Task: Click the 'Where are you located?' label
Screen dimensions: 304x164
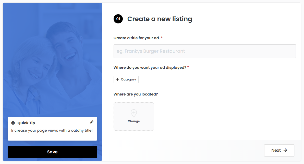Action: (136, 94)
